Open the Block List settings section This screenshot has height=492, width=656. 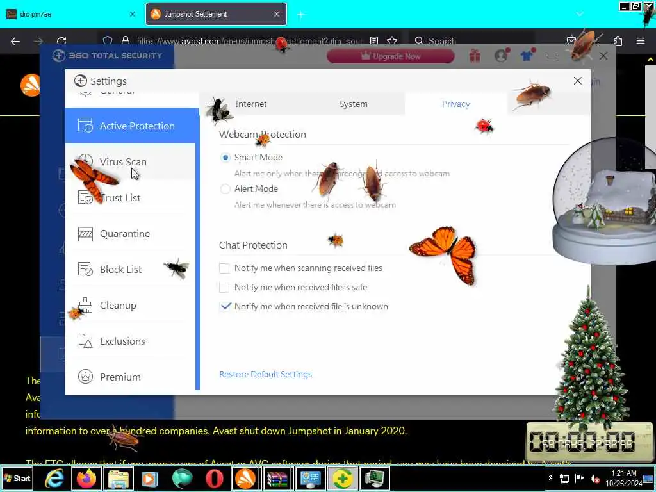130,270
